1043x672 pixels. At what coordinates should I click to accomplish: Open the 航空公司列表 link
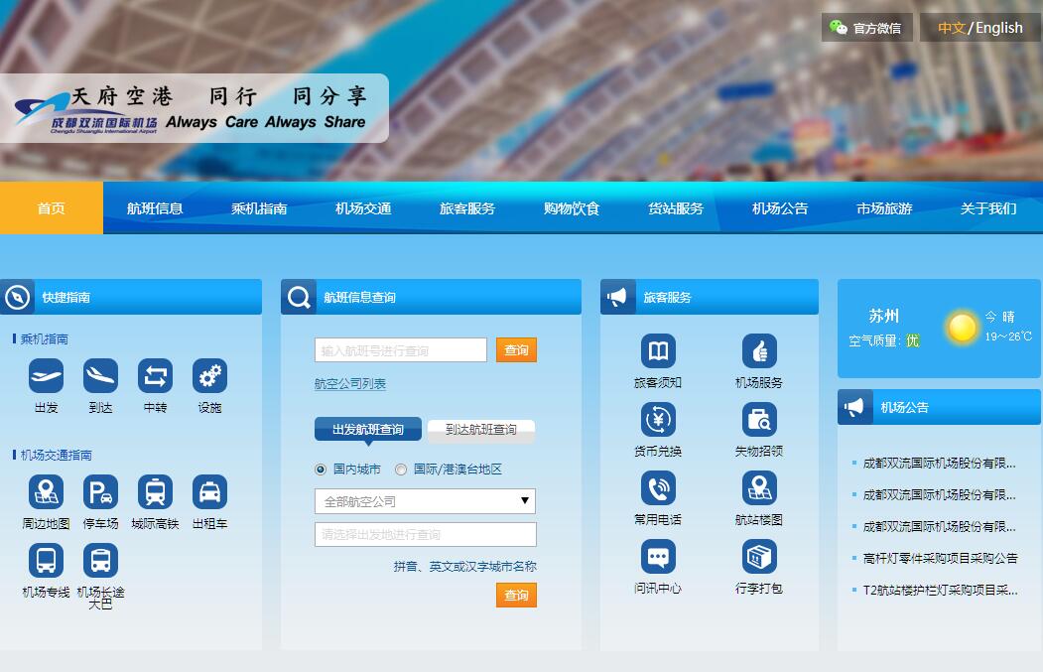point(350,384)
